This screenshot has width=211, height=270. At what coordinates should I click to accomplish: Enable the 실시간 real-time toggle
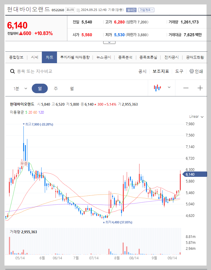tap(131, 9)
